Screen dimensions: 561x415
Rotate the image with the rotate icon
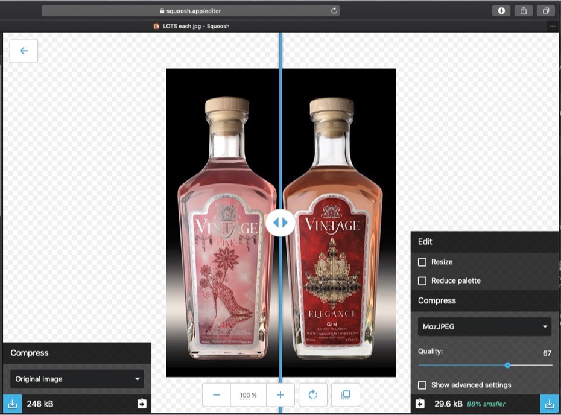[312, 395]
